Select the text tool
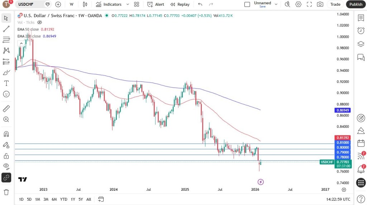This screenshot has width=367, height=205. (6, 83)
